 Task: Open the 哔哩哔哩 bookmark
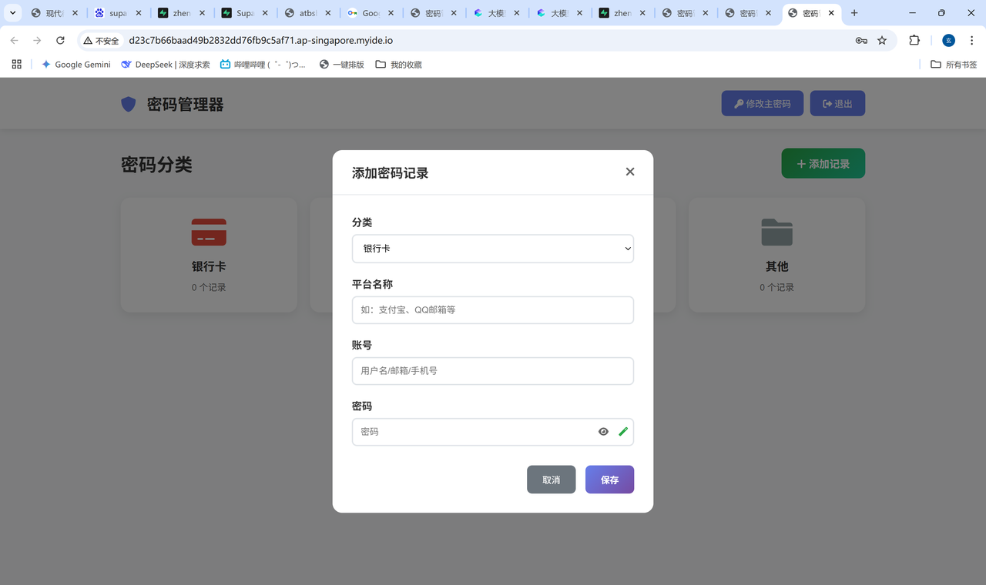coord(263,65)
